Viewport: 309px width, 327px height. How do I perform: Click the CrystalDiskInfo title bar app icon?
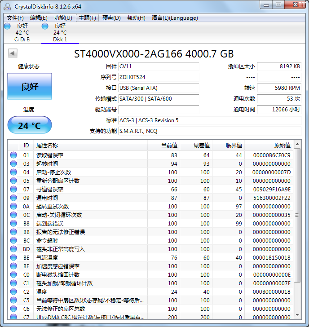point(7,6)
